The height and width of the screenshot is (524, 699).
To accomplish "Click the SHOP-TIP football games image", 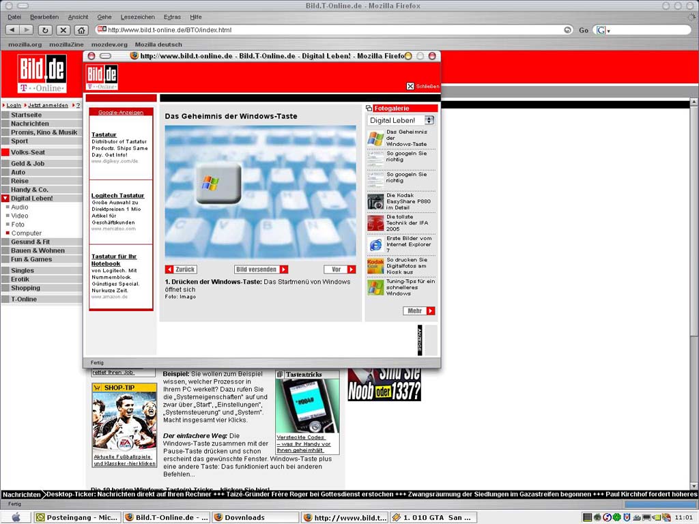I will (x=124, y=422).
